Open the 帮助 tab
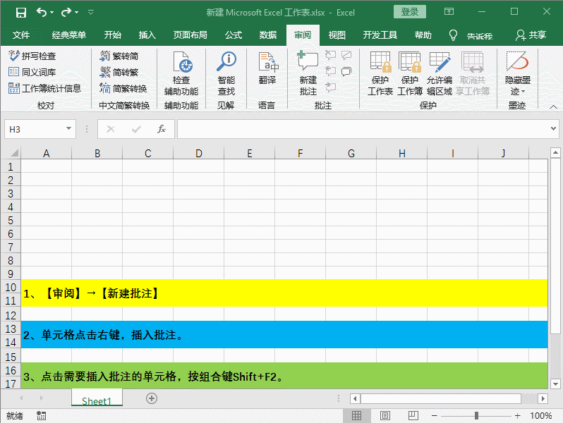563x423 pixels. point(423,35)
